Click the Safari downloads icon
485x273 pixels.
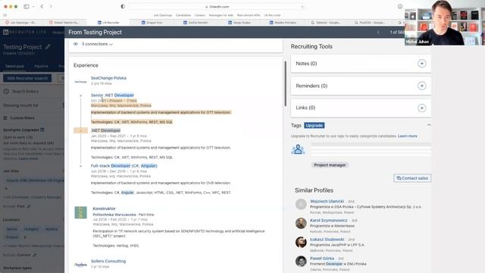[400, 7]
